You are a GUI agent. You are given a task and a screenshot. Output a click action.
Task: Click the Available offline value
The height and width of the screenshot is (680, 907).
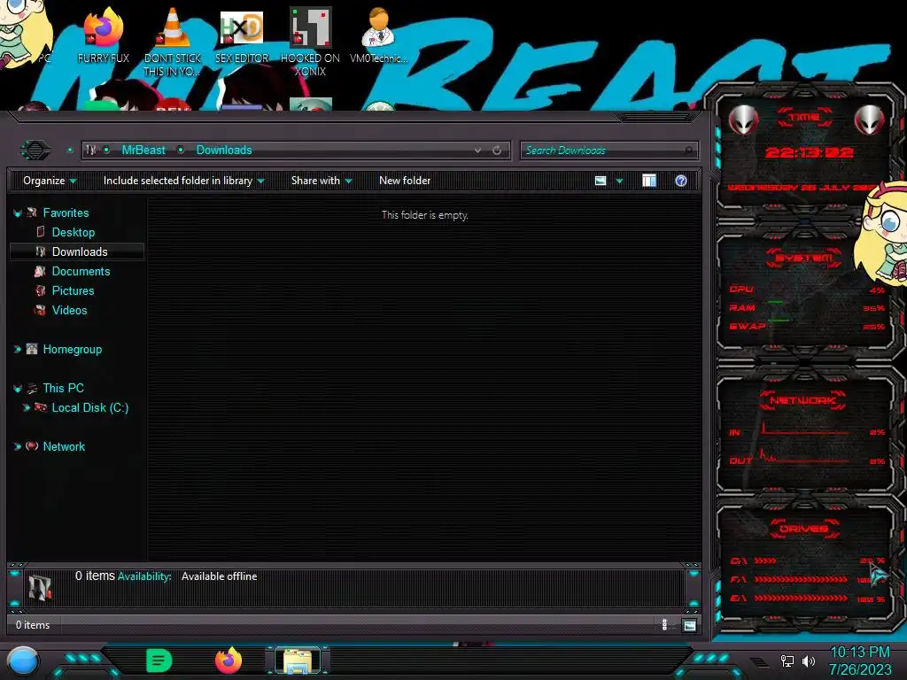point(220,576)
